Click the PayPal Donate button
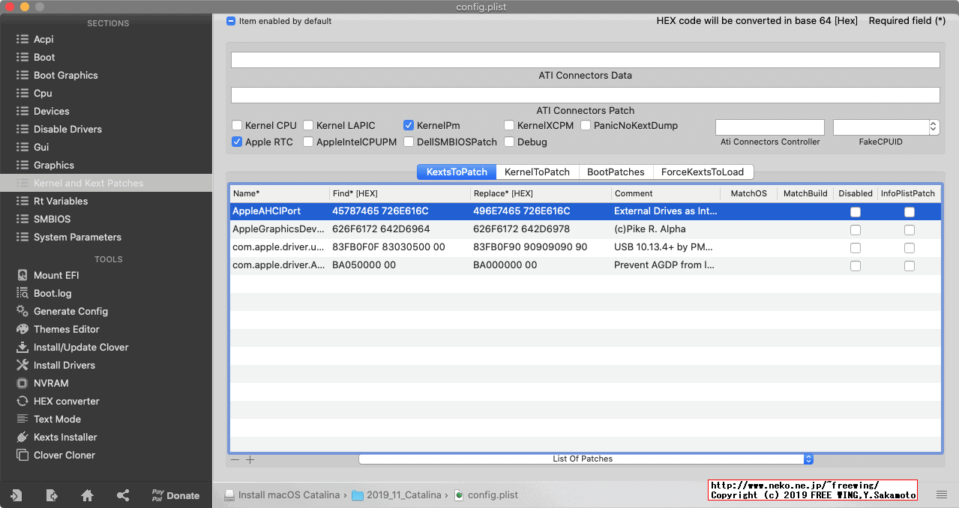959x508 pixels. pyautogui.click(x=175, y=495)
